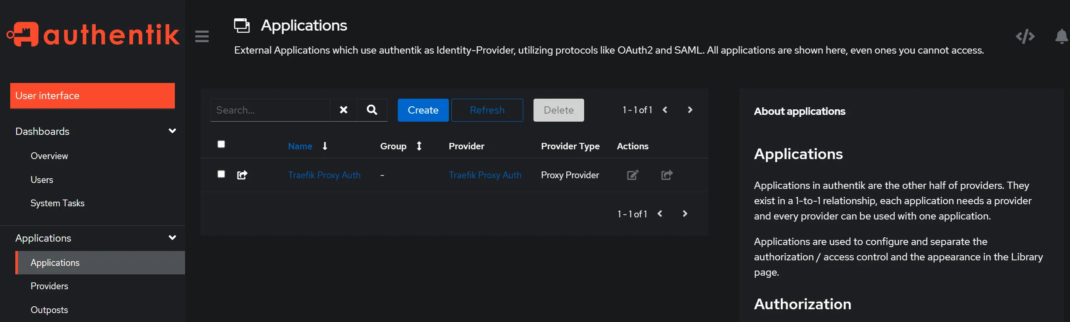Select Applications sub-item in the sidebar

point(100,262)
